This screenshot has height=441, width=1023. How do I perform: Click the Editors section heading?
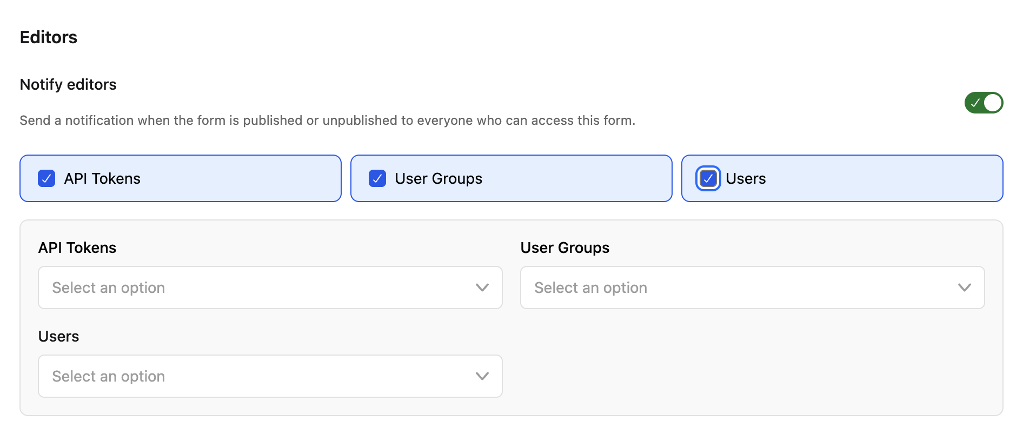[x=49, y=37]
